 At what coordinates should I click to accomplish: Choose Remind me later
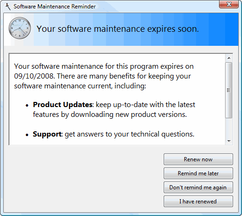pyautogui.click(x=198, y=173)
